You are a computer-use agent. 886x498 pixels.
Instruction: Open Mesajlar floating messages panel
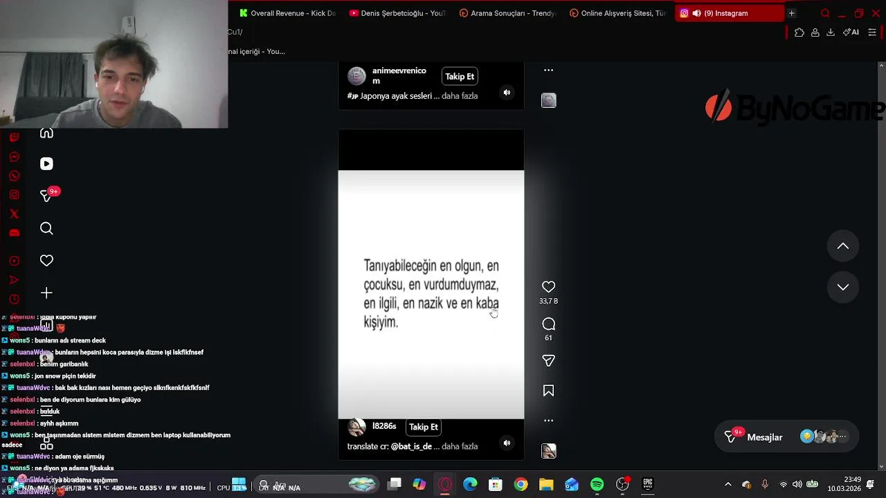point(786,437)
